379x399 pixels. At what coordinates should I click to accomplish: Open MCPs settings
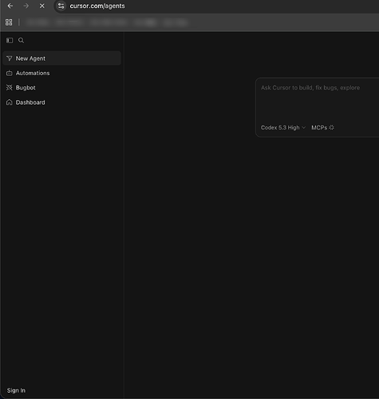tap(322, 128)
